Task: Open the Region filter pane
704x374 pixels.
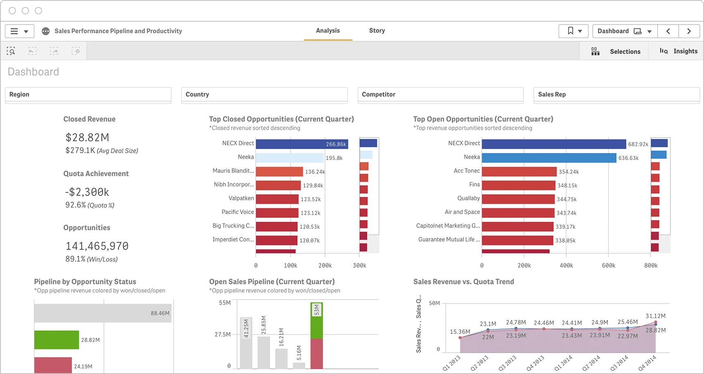Action: [88, 95]
